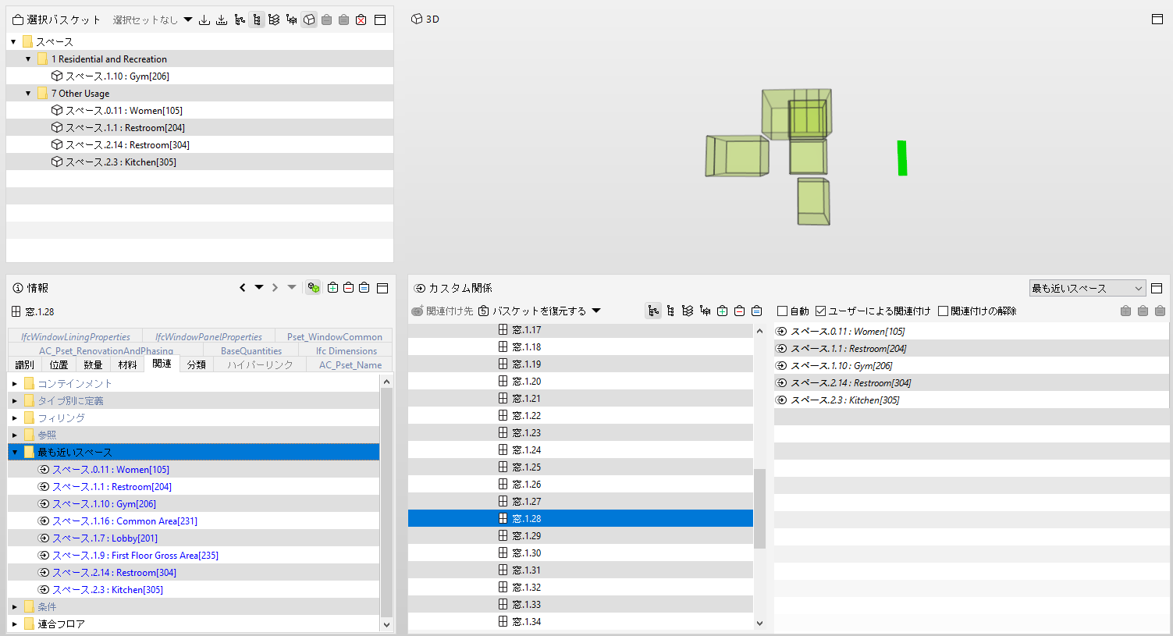Click the green cube highlight icon in 情報
This screenshot has width=1173, height=636.
point(314,288)
